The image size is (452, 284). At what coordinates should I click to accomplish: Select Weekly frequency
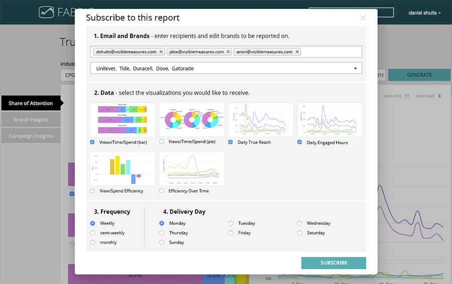(92, 223)
